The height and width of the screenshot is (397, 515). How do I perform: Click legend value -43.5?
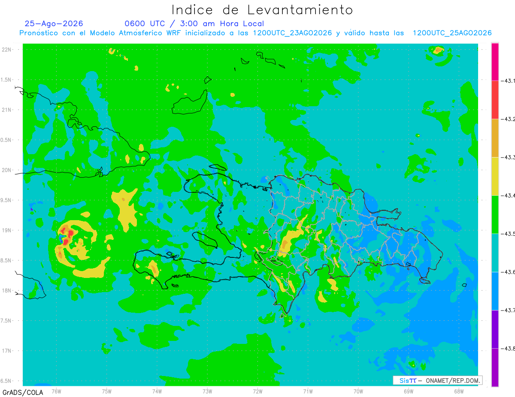click(x=508, y=233)
